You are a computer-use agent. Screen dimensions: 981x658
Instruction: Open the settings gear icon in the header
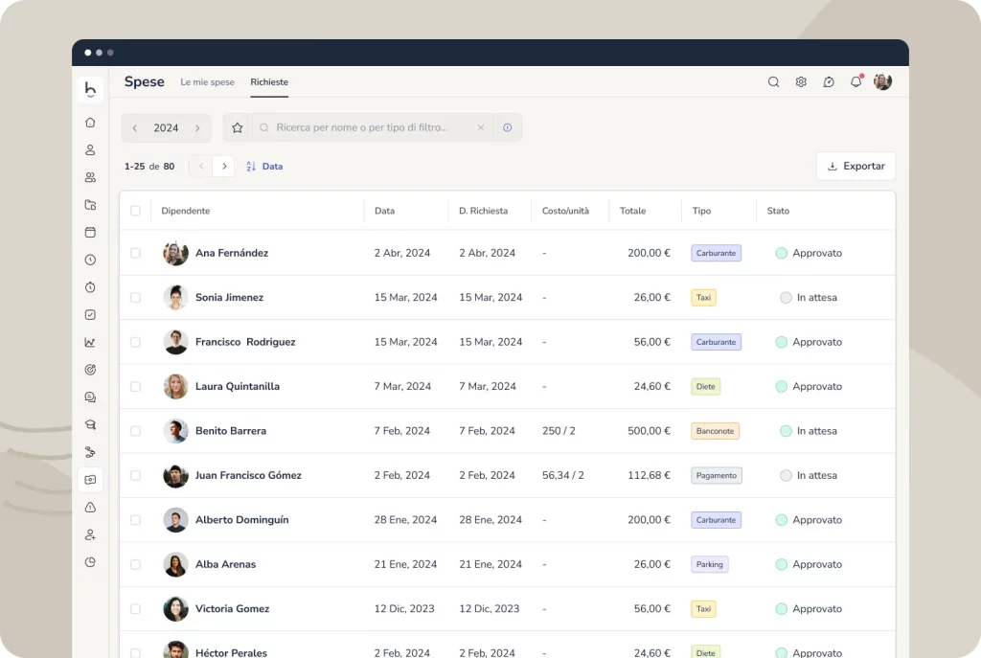click(801, 82)
